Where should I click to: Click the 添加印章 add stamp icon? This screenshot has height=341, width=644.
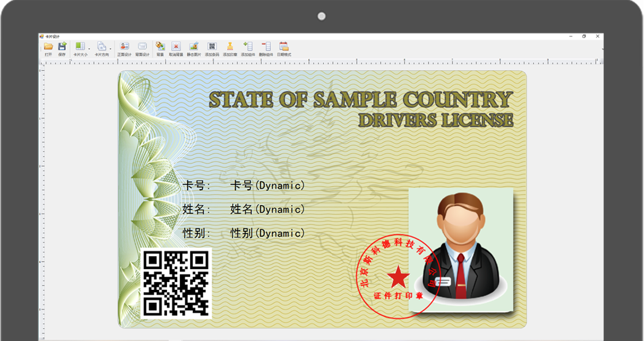[230, 46]
